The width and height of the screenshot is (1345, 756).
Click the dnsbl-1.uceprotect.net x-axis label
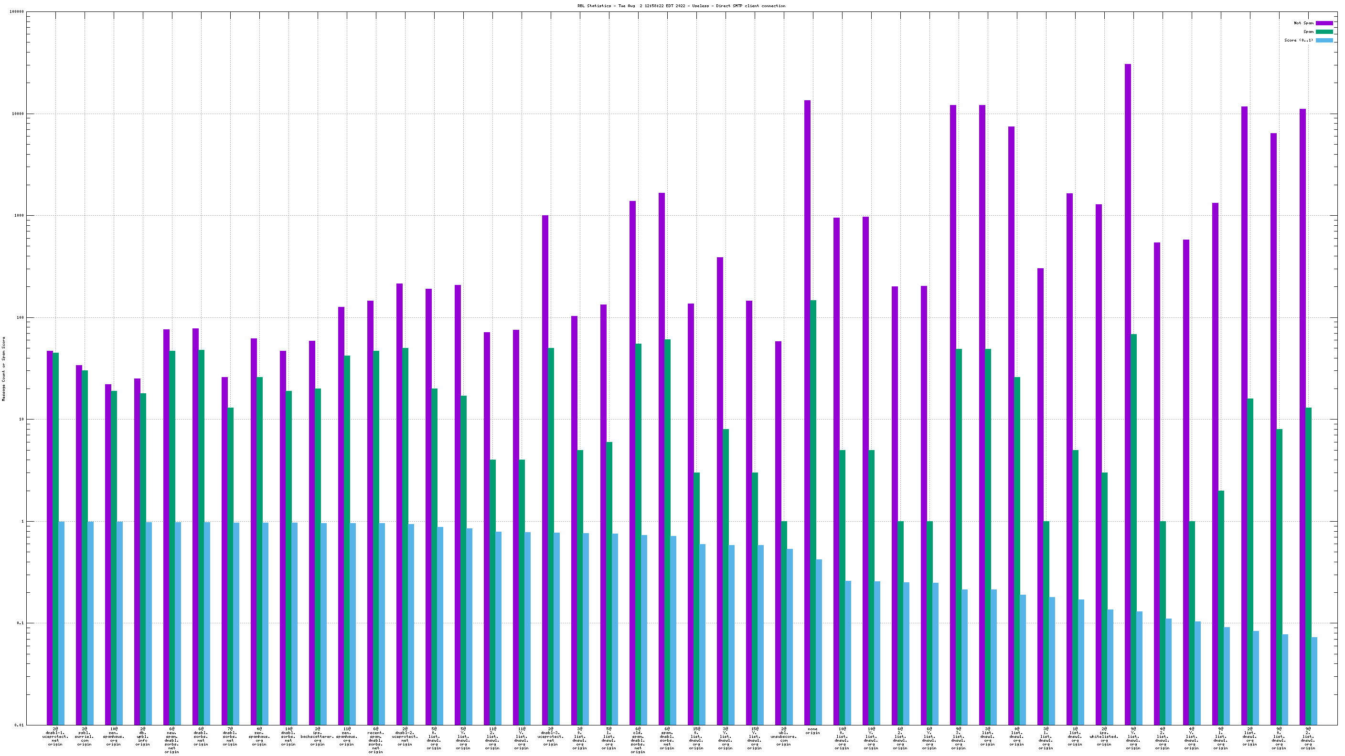pos(55,736)
